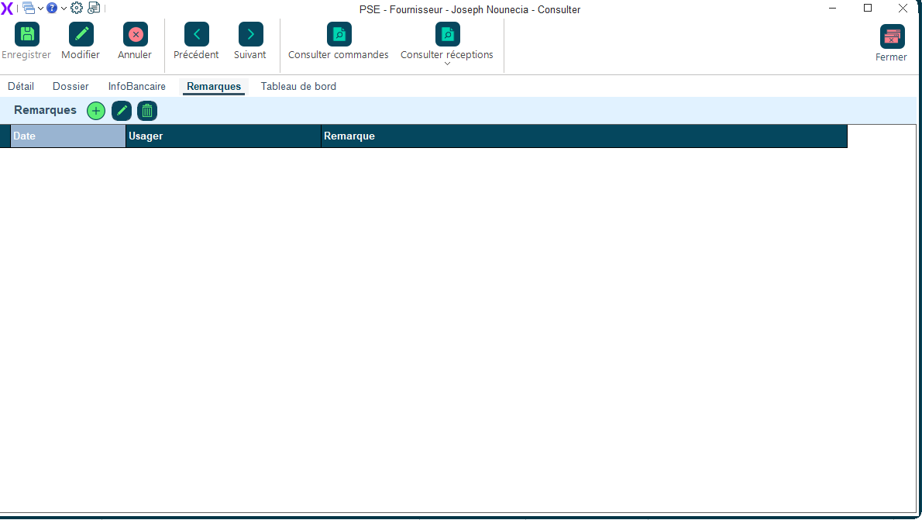Switch to the Dossier tab
Viewport: 922px width, 520px height.
(71, 87)
